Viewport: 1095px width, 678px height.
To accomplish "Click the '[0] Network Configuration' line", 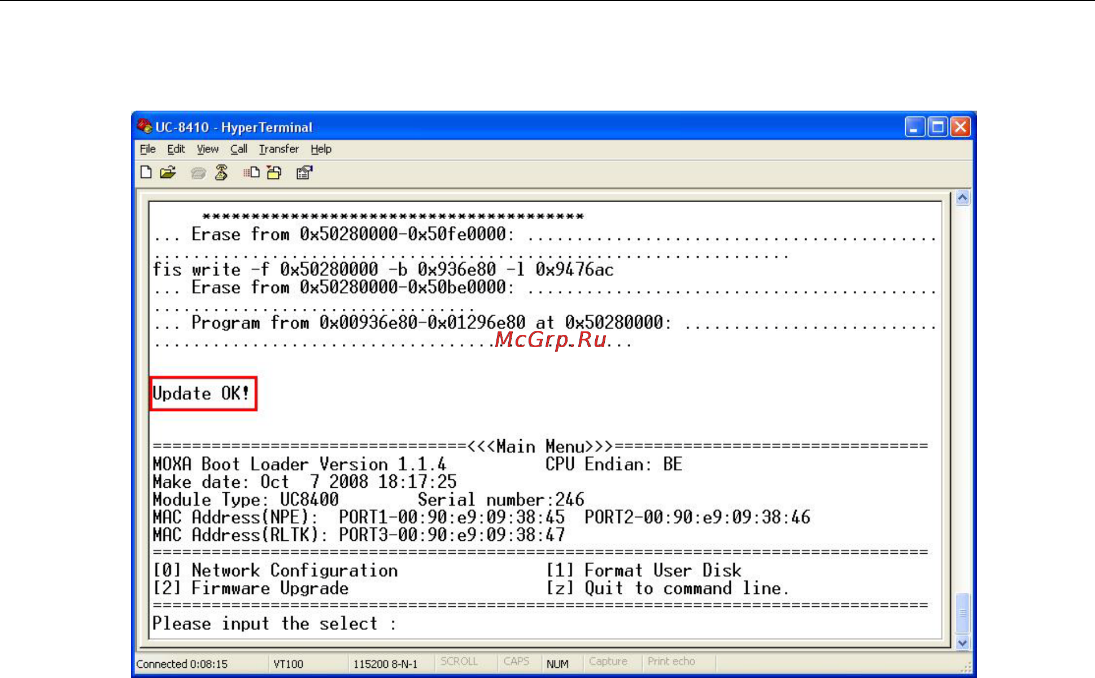I will tap(275, 571).
